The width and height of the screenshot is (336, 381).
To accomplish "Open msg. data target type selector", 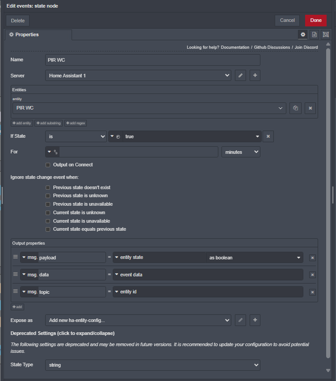I will pyautogui.click(x=30, y=275).
